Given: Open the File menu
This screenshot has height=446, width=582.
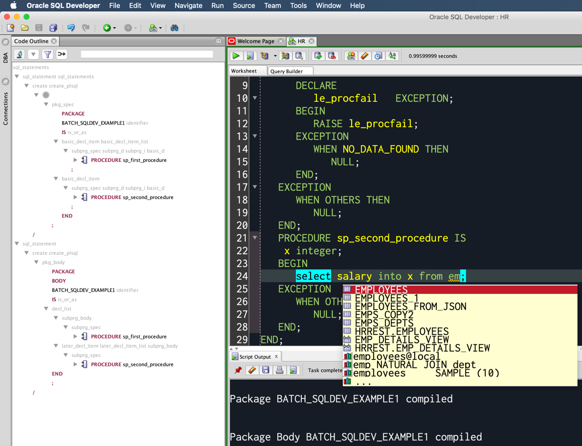Looking at the screenshot, I should (115, 5).
